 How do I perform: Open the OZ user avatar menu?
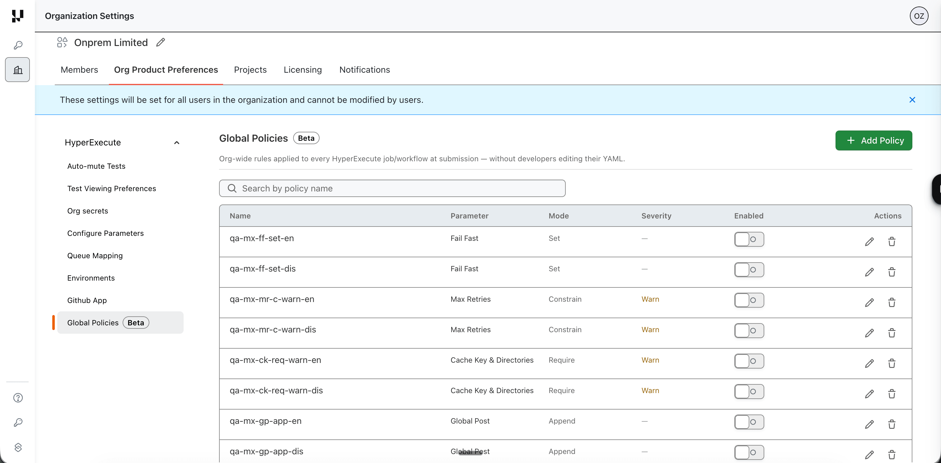pyautogui.click(x=919, y=16)
